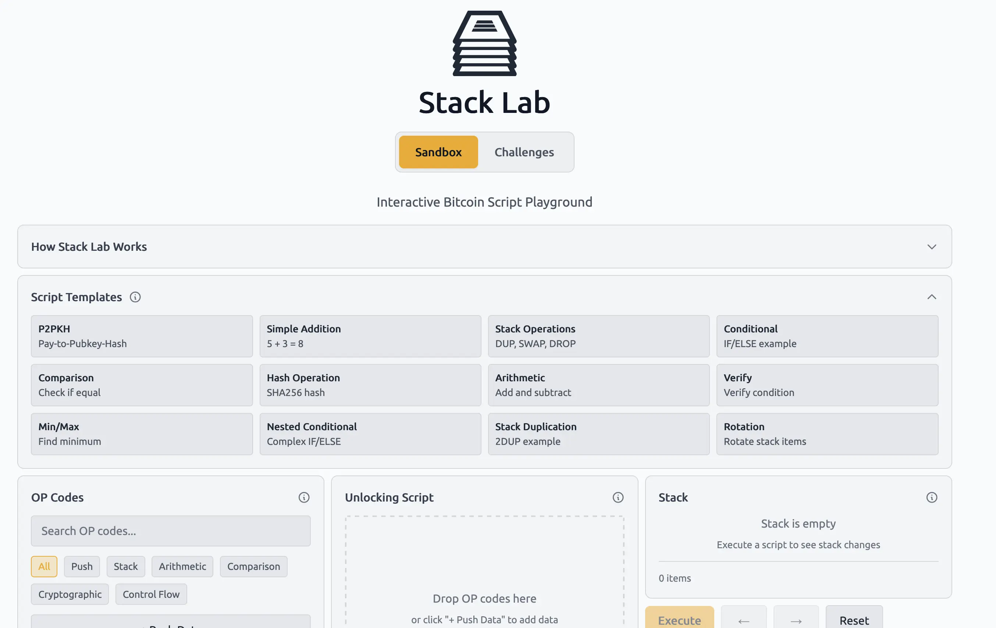Select the All filter chip
This screenshot has height=628, width=996.
click(x=44, y=566)
